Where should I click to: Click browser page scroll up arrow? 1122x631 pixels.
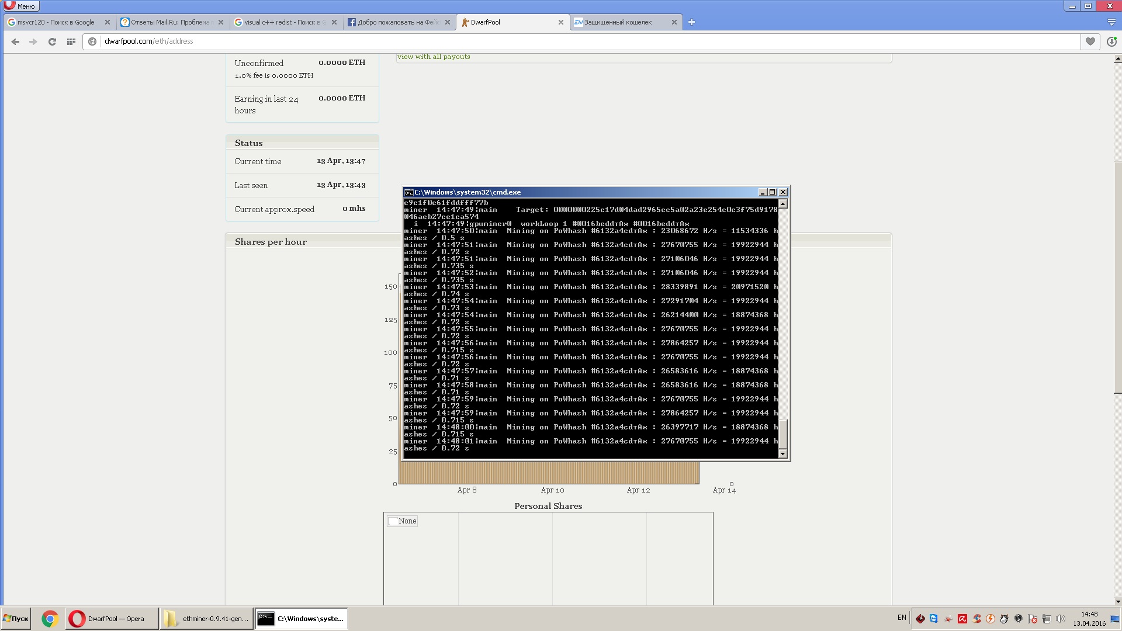click(1117, 59)
